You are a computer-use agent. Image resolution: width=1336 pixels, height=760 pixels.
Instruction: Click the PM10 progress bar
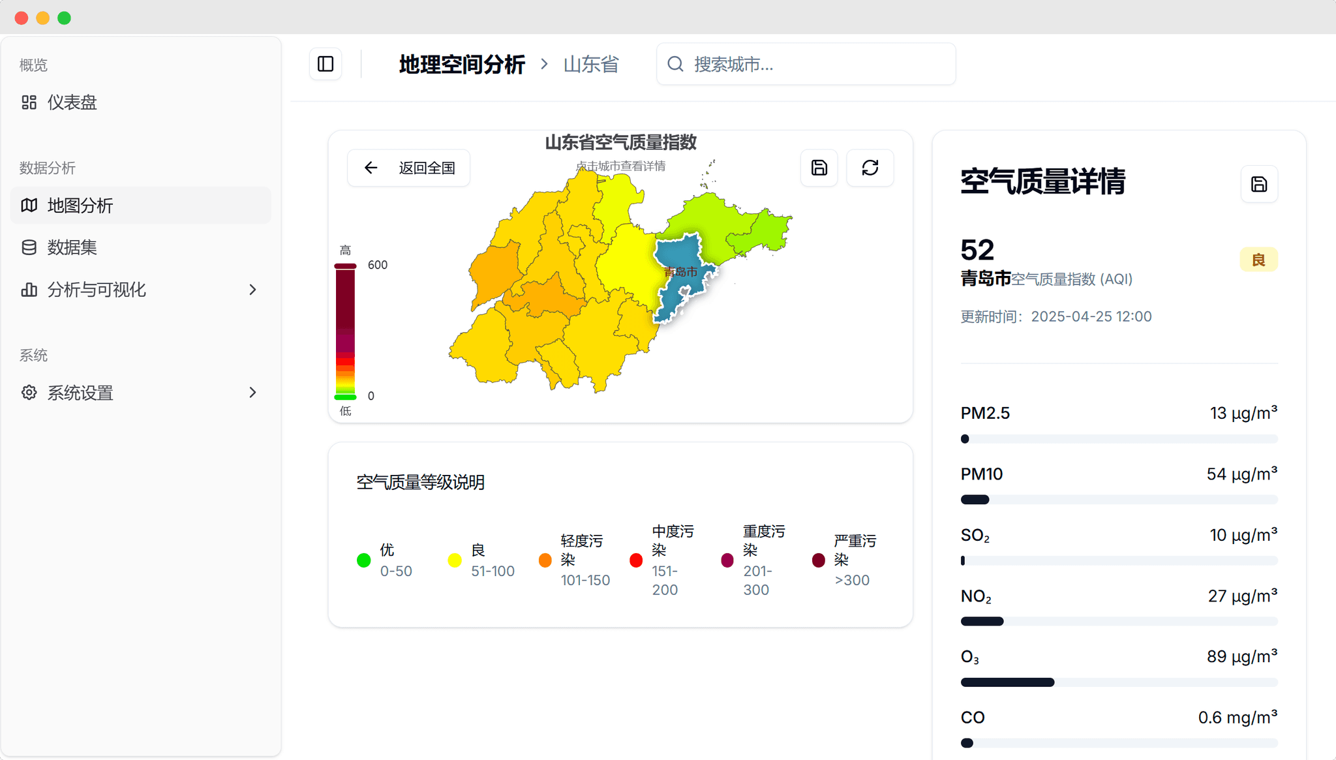coord(1119,500)
